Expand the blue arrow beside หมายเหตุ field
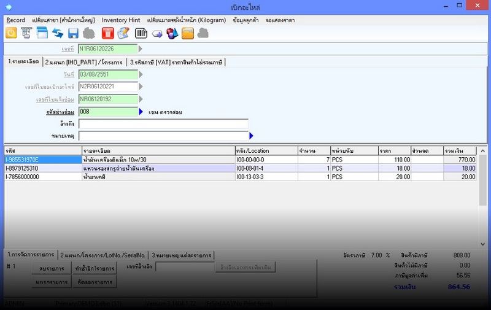The height and width of the screenshot is (310, 491). pyautogui.click(x=251, y=136)
